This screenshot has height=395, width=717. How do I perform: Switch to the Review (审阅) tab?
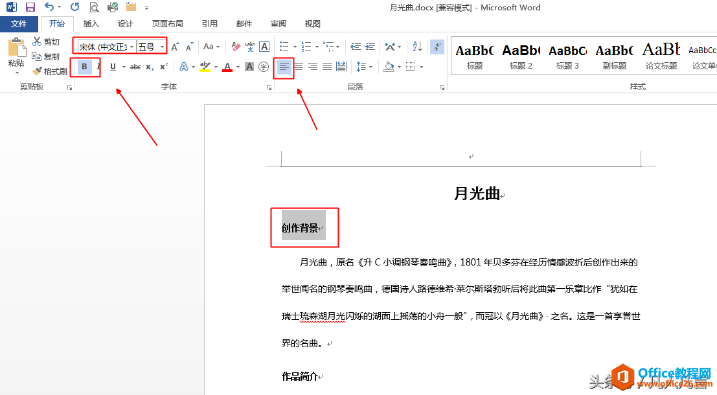(x=279, y=24)
